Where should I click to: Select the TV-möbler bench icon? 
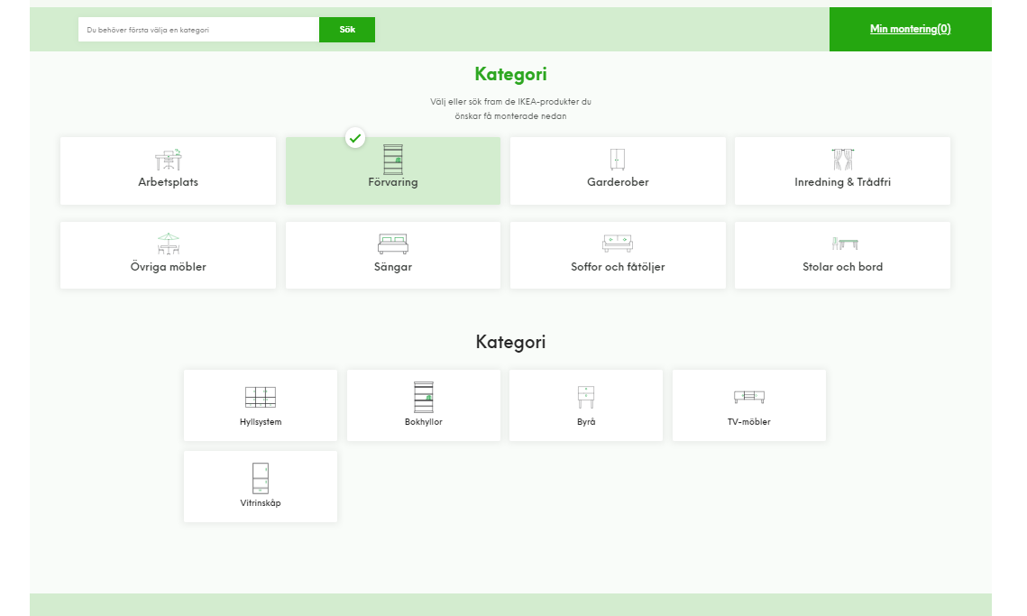point(749,397)
